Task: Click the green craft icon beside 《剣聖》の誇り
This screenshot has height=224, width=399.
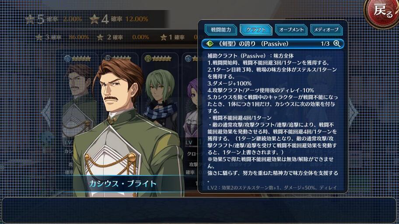Action: click(x=210, y=44)
